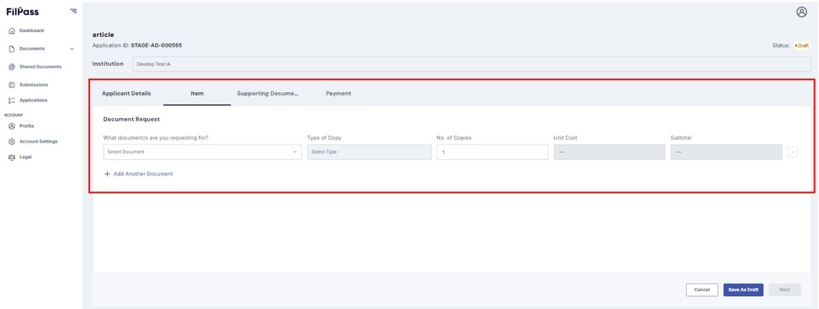Open Dashboard from the sidebar
Image resolution: width=819 pixels, height=309 pixels.
[31, 31]
